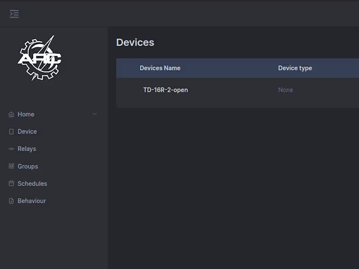The width and height of the screenshot is (359, 269).
Task: Click the Devices Name column header
Action: pos(160,68)
